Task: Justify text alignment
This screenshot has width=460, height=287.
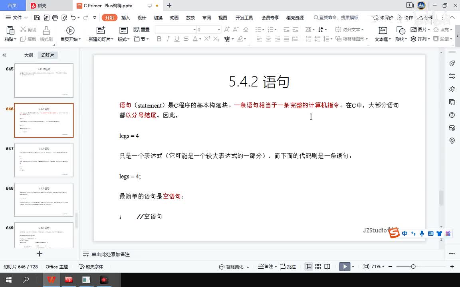Action: point(286,39)
